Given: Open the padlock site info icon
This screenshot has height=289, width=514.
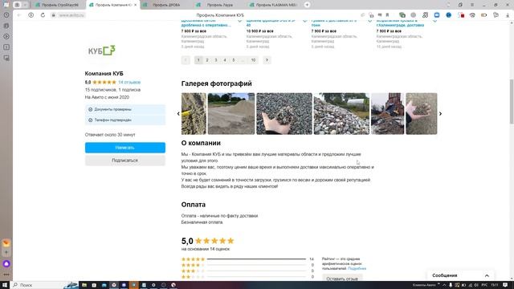Looking at the screenshot, I should point(54,15).
